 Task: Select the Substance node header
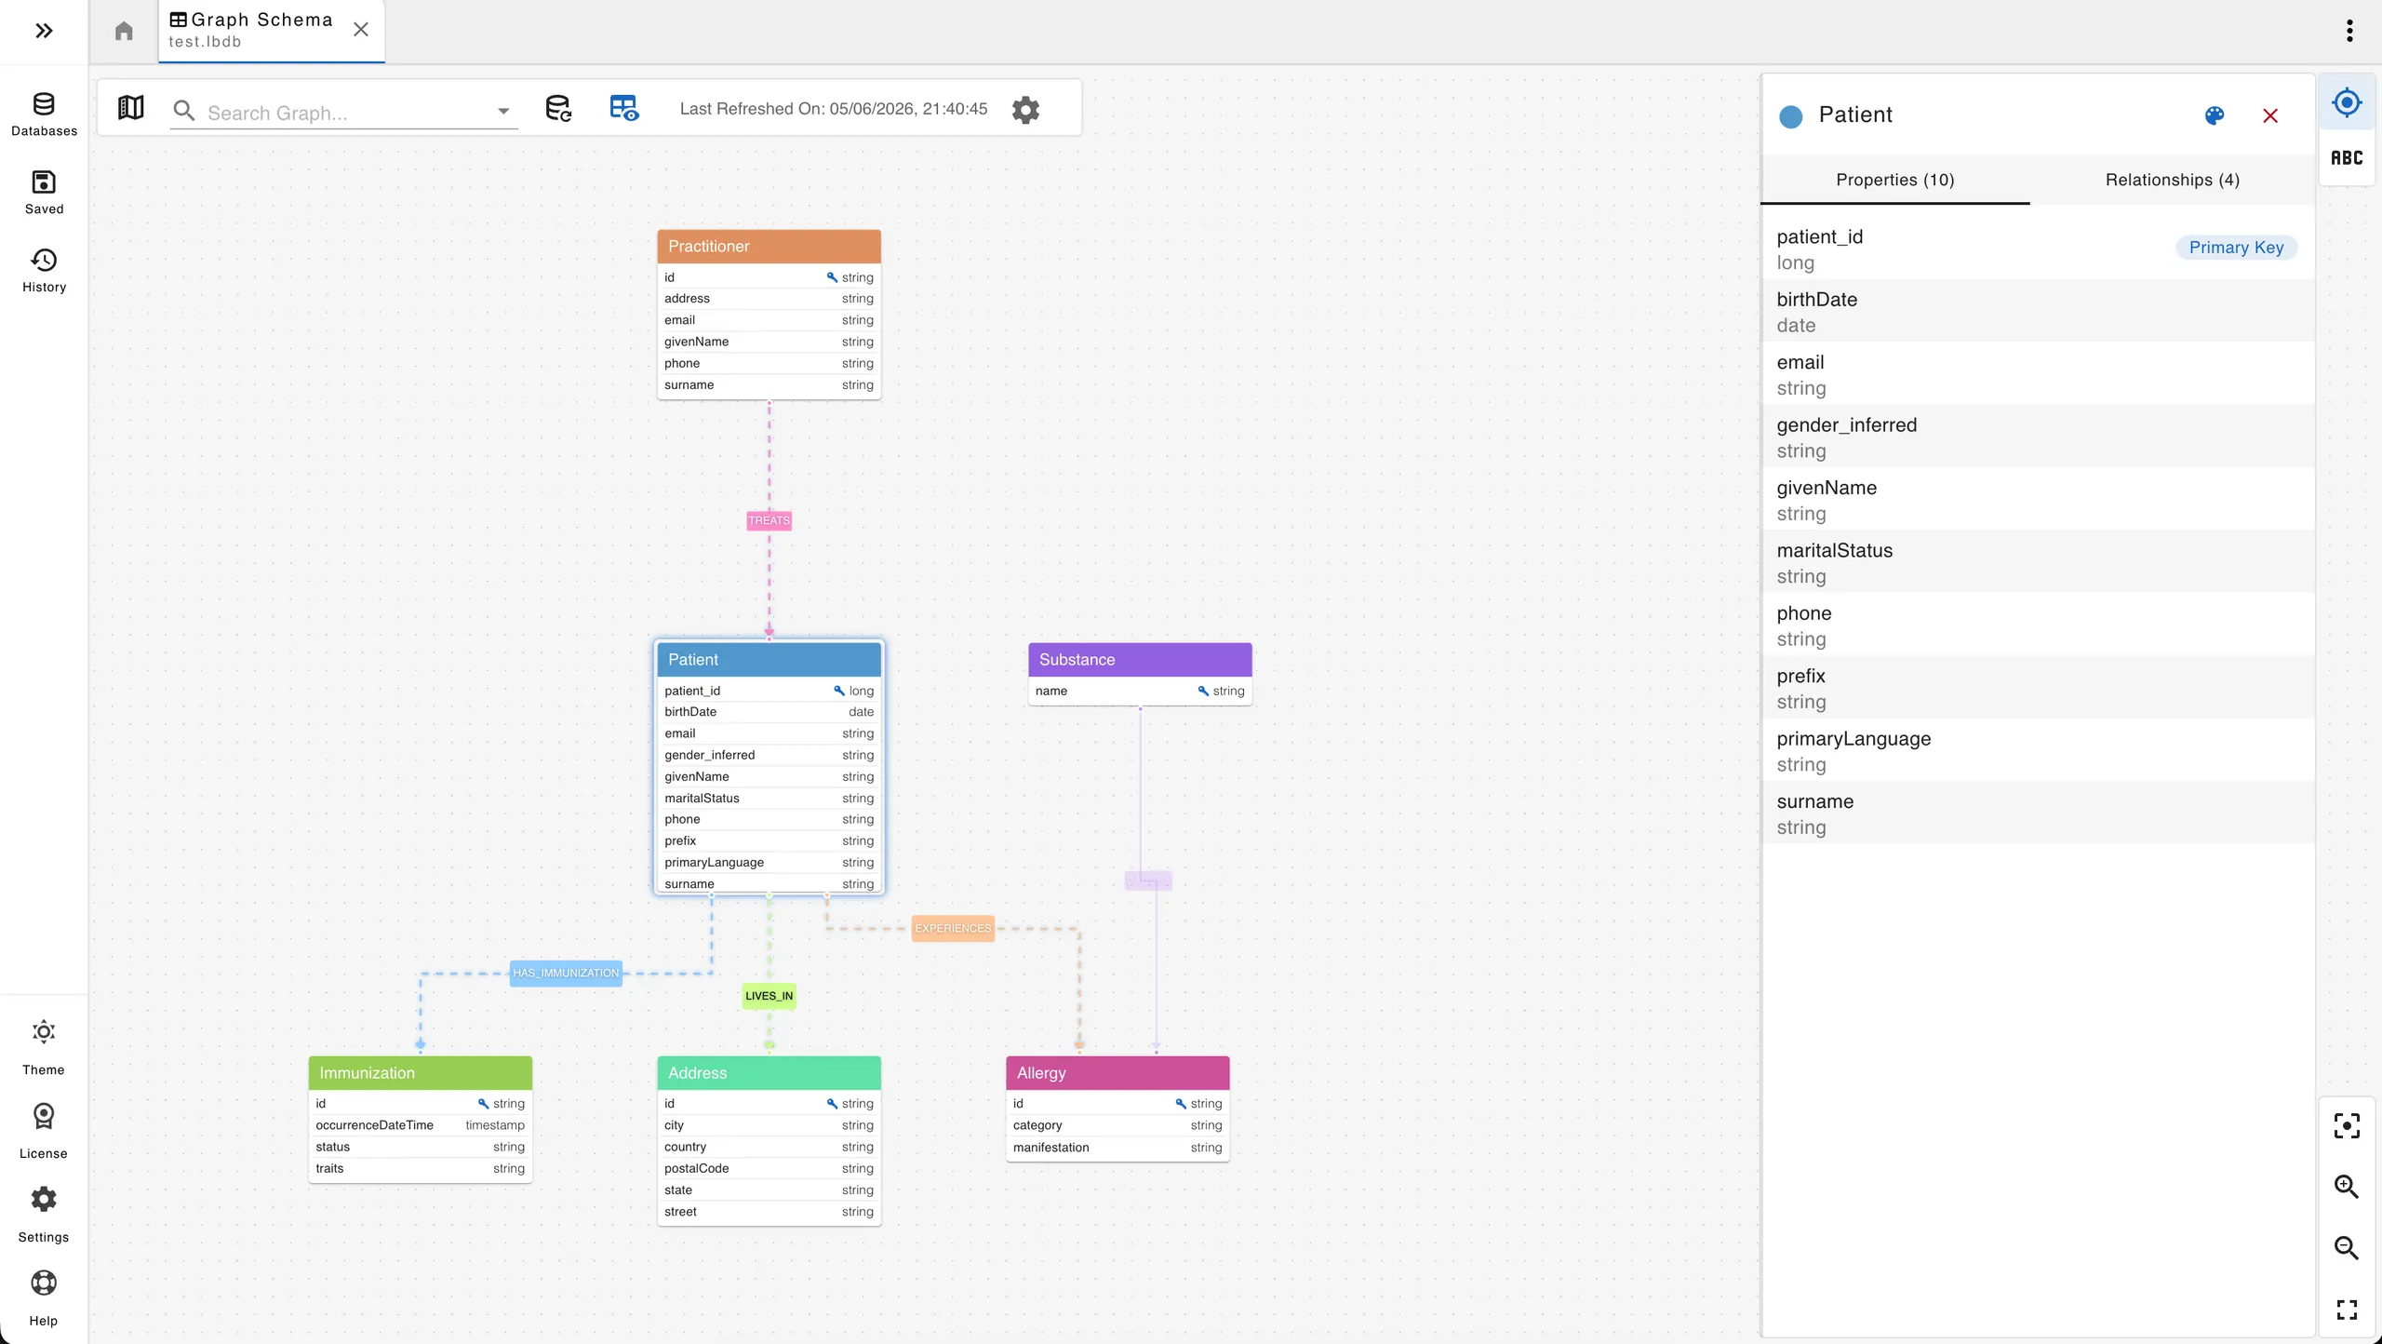(x=1140, y=660)
